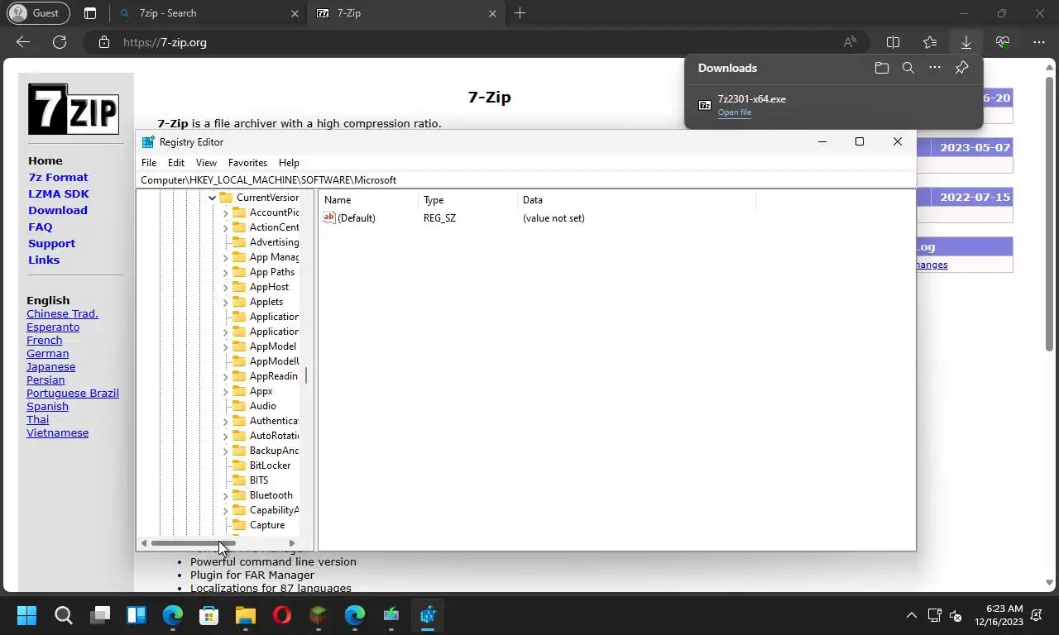Viewport: 1059px width, 635px height.
Task: Open the File menu in Registry Editor
Action: 149,163
